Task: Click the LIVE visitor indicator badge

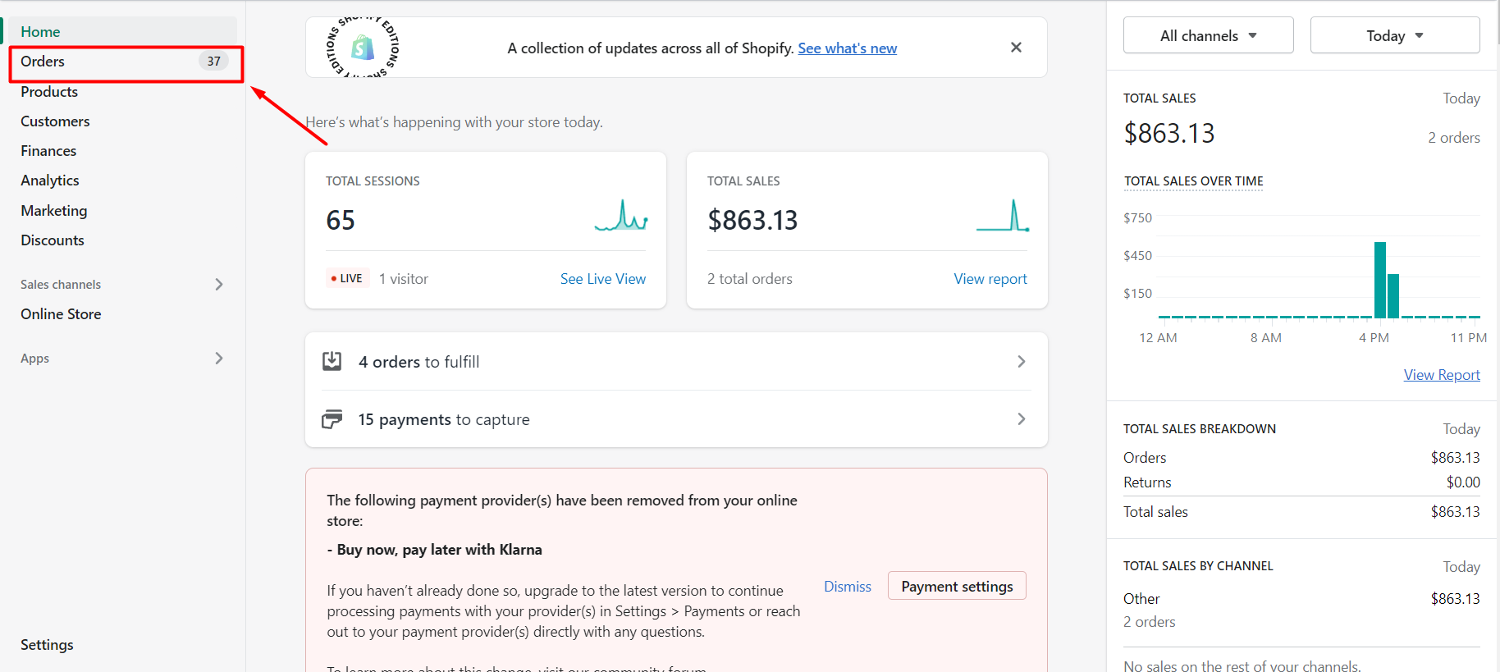Action: (x=348, y=278)
